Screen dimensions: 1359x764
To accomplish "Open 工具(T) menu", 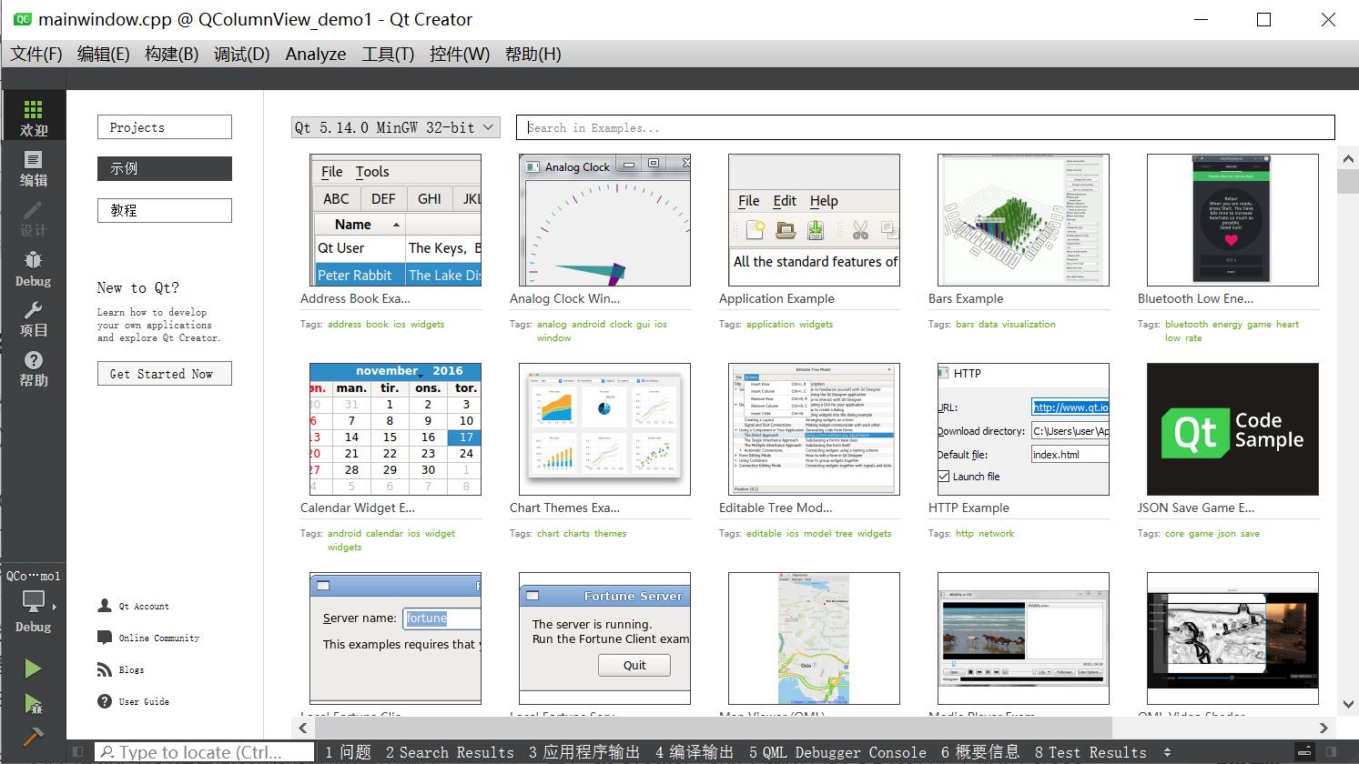I will coord(389,54).
